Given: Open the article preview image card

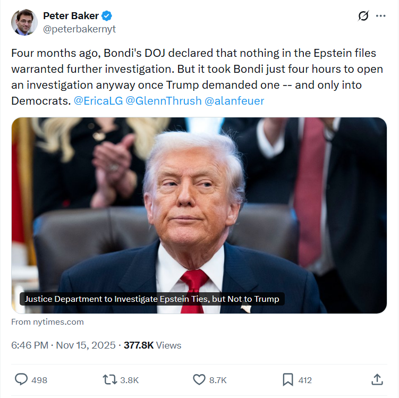Looking at the screenshot, I should [x=199, y=215].
